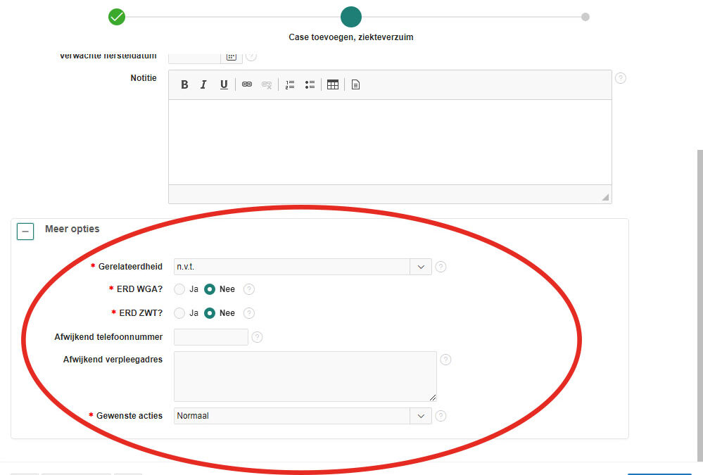Click the Notitie editor resize handle
Screen dimensions: 703x475
pyautogui.click(x=605, y=197)
